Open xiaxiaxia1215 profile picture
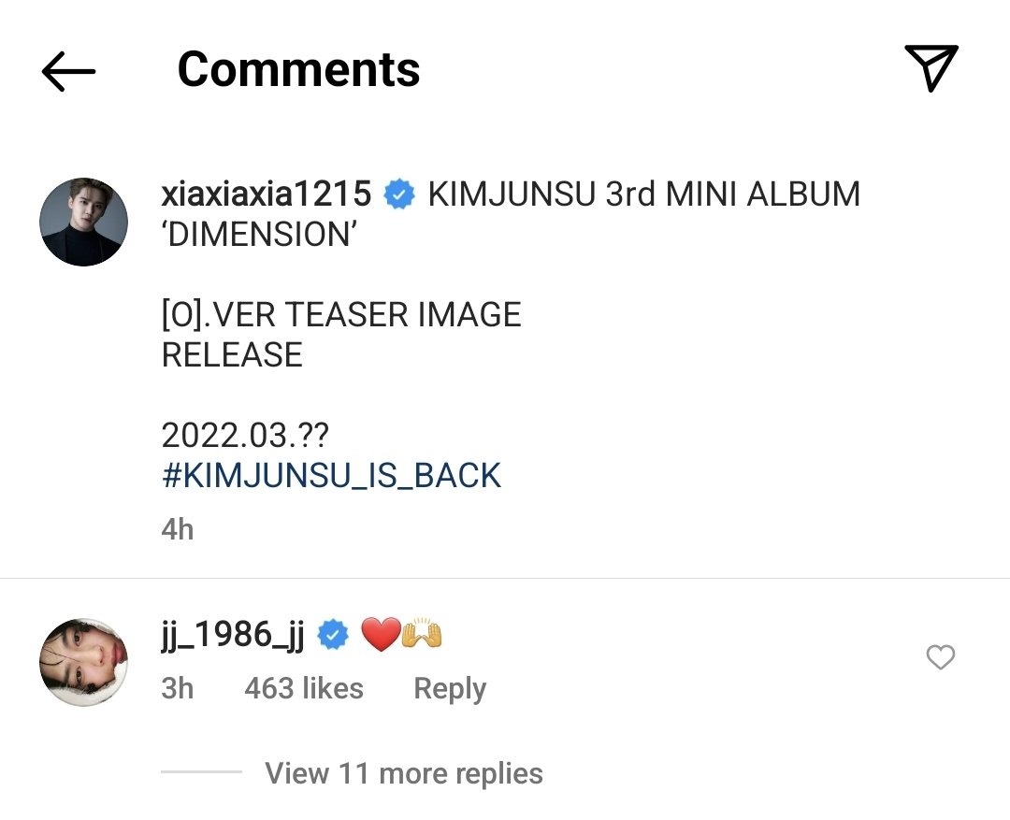 (x=84, y=222)
